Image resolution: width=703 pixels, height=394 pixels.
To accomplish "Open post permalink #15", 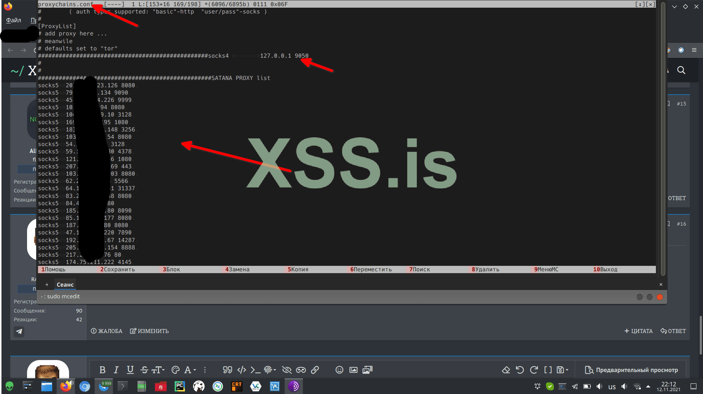I will coord(681,104).
